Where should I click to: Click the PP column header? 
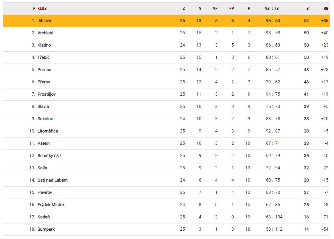232,8
